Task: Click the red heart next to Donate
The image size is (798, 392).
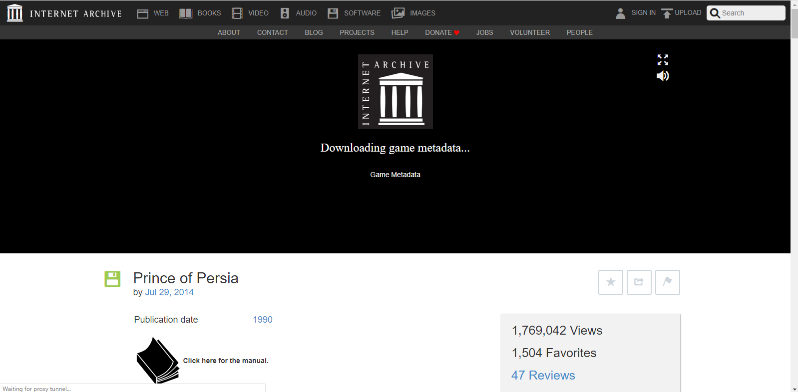Action: point(457,33)
